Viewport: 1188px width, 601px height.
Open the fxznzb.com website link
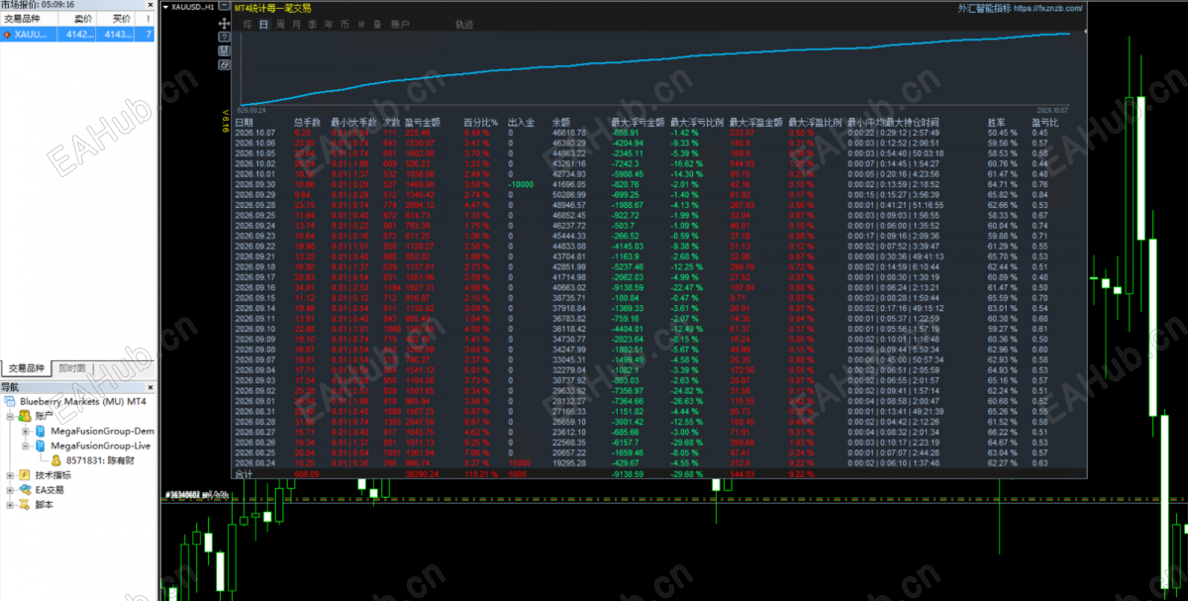(x=1048, y=8)
